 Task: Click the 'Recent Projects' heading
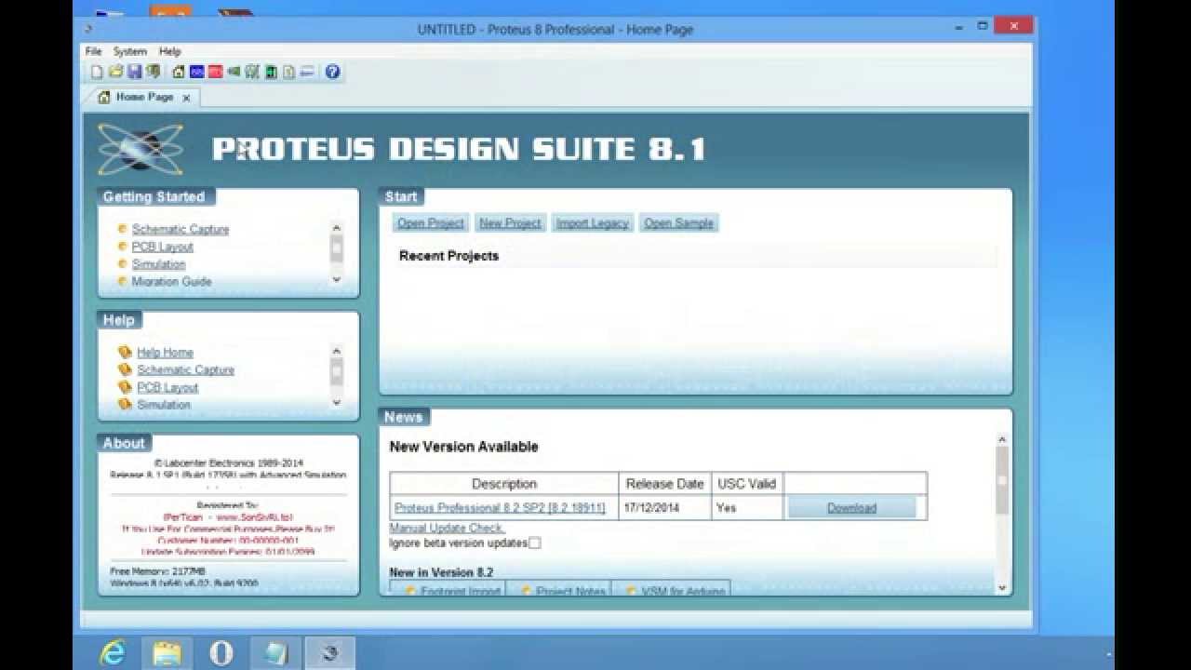[448, 256]
